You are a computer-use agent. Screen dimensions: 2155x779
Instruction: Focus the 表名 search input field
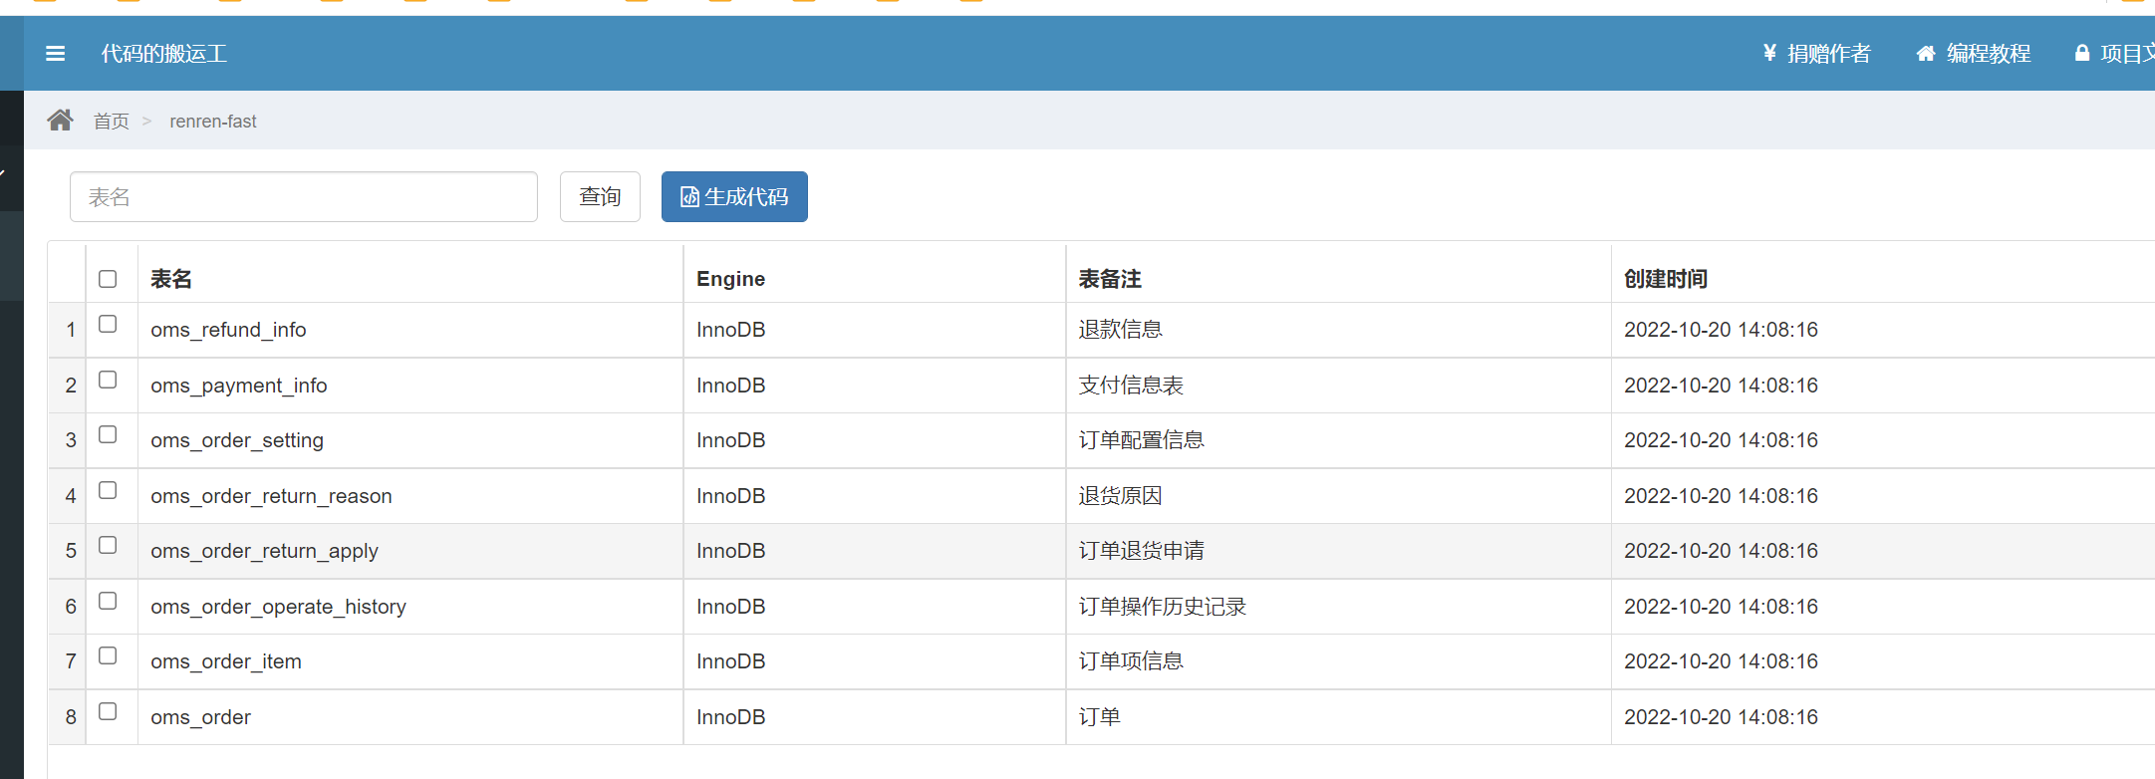(304, 197)
